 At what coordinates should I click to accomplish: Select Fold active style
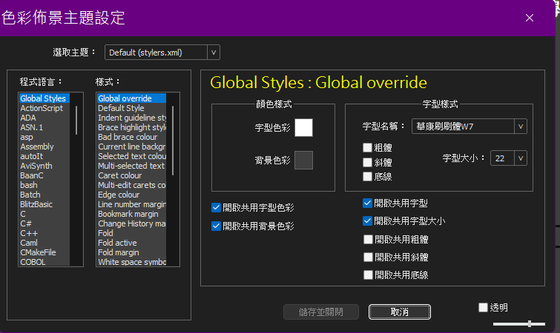click(x=131, y=243)
